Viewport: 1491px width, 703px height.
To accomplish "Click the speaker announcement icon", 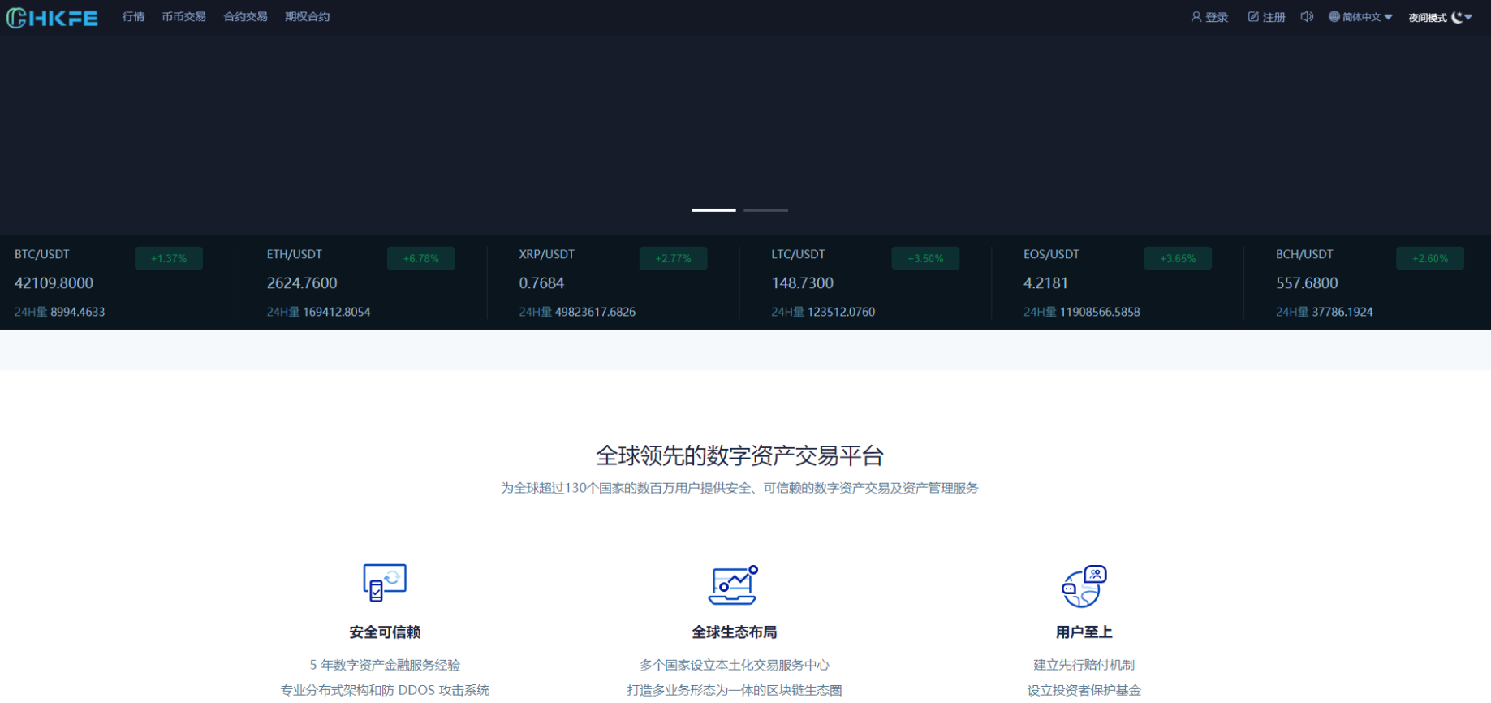I will tap(1306, 17).
